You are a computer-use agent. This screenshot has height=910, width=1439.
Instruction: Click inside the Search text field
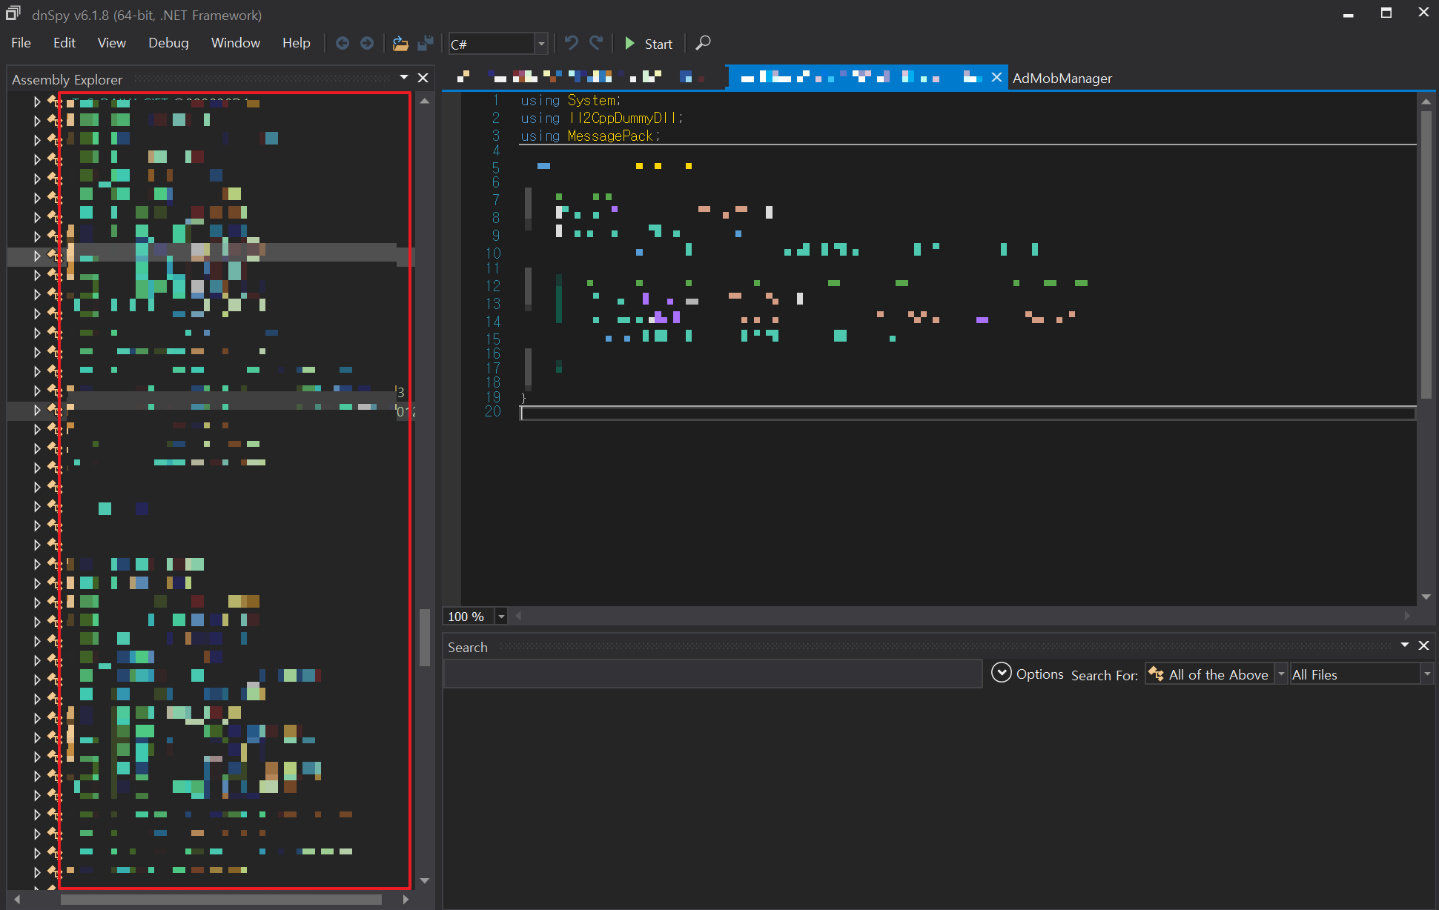click(x=712, y=674)
